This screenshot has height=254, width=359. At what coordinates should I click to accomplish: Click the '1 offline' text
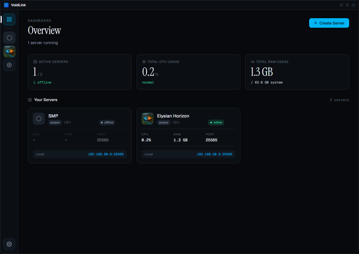[x=42, y=82]
